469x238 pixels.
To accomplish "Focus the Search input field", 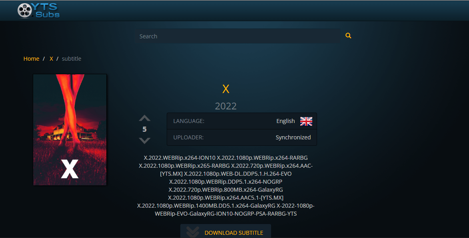I will tap(237, 36).
